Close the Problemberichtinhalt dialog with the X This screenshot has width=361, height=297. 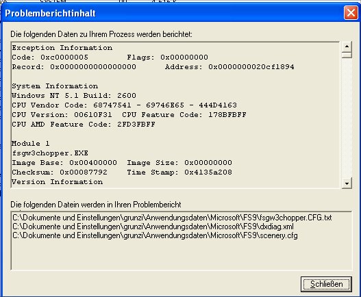pyautogui.click(x=351, y=12)
